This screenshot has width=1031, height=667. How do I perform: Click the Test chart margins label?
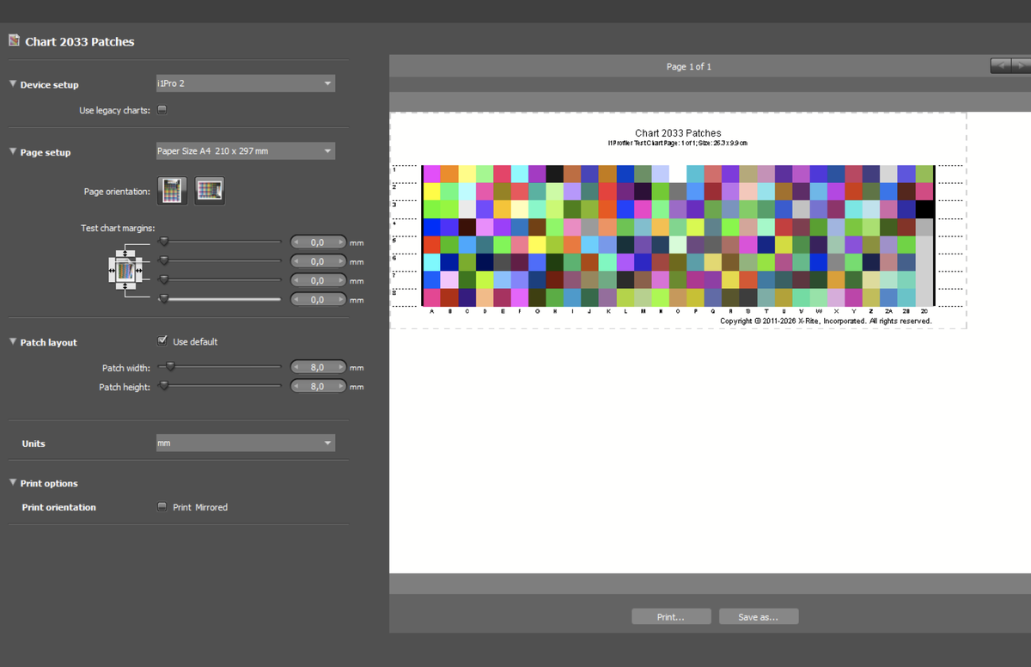(118, 228)
